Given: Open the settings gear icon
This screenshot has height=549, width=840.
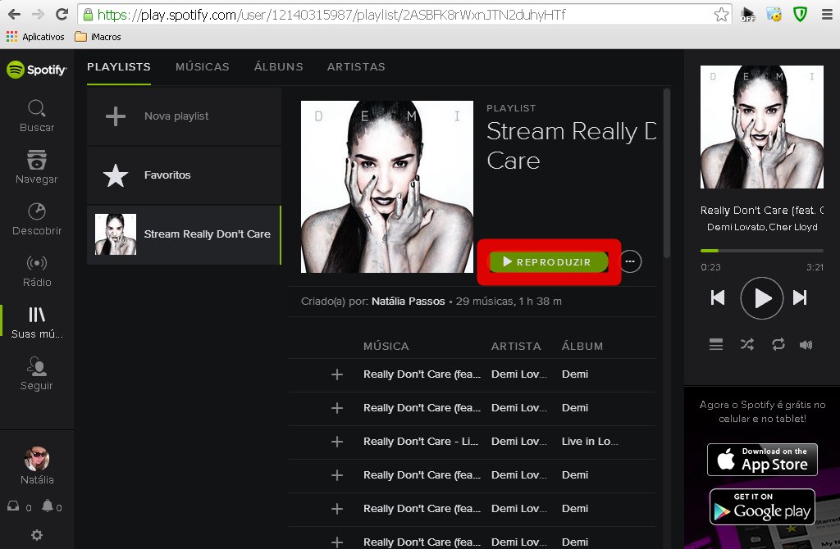Looking at the screenshot, I should click(x=36, y=535).
